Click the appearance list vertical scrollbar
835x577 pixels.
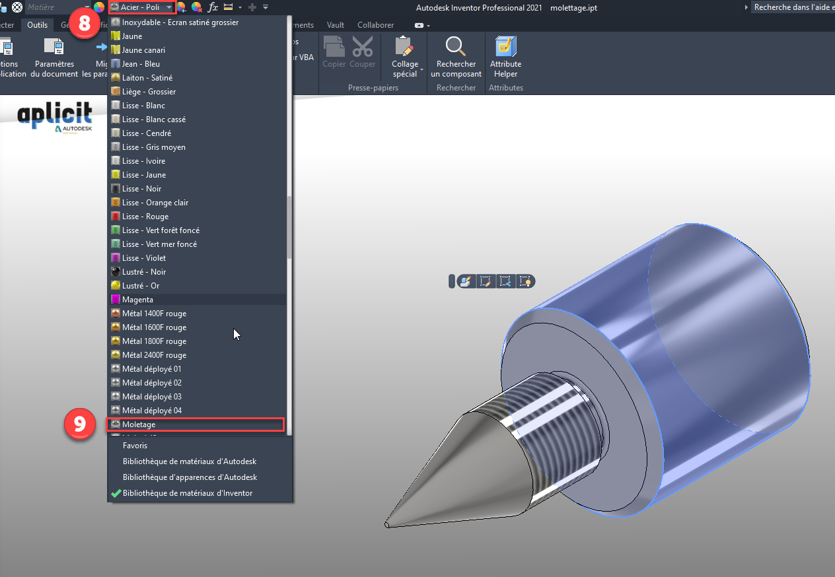pos(289,227)
